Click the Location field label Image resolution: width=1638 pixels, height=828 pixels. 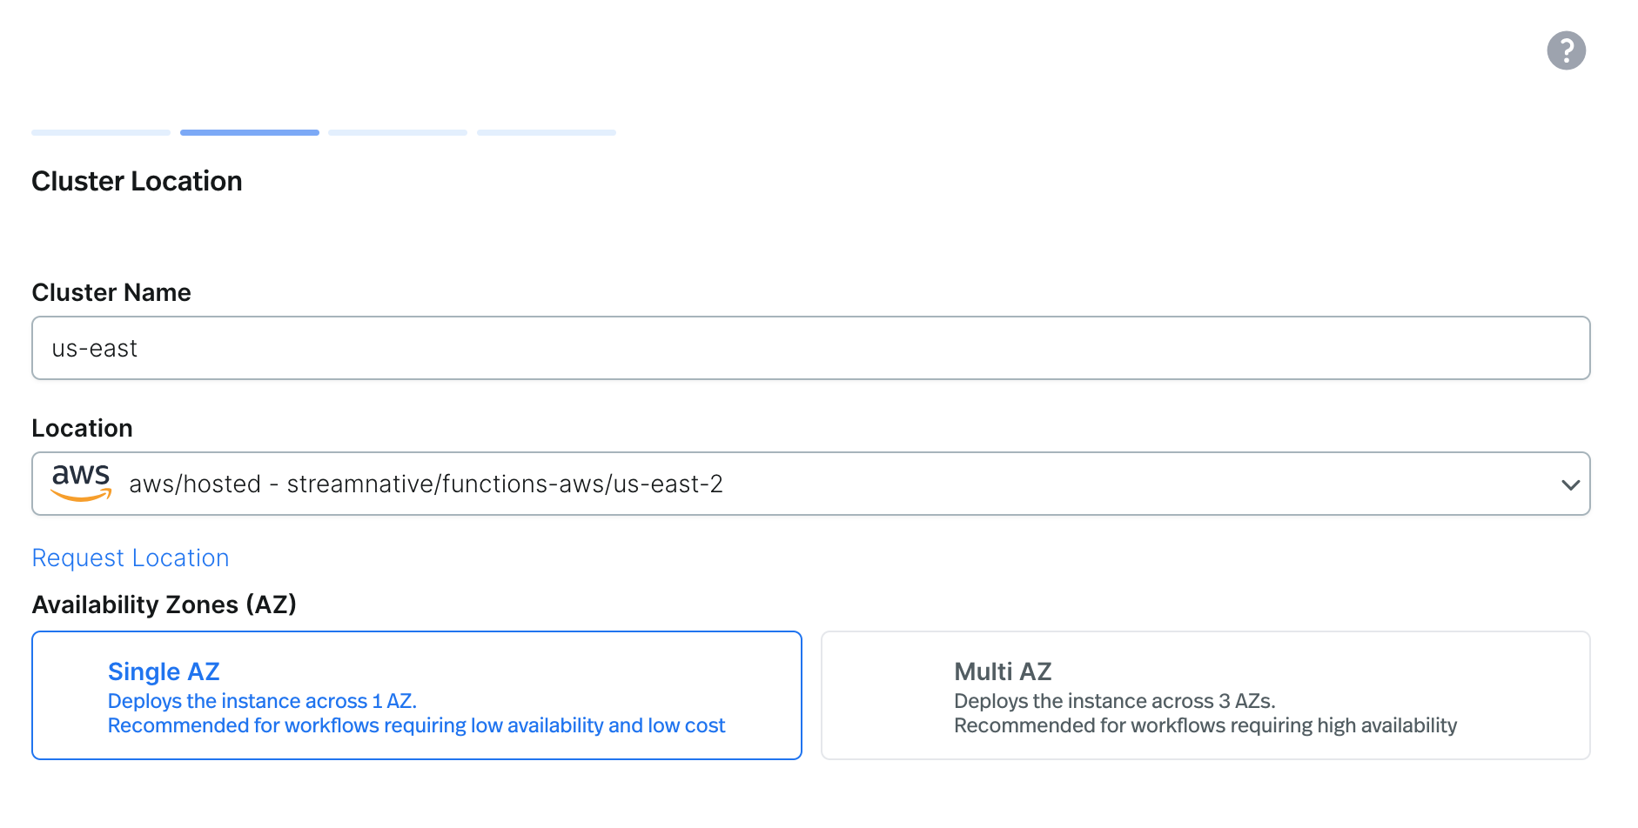coord(82,428)
